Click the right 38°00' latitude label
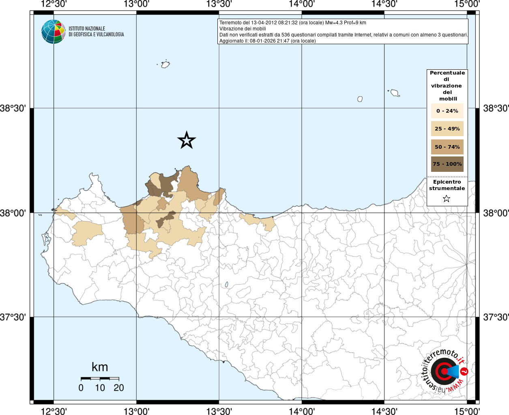This screenshot has width=509, height=415. click(496, 213)
